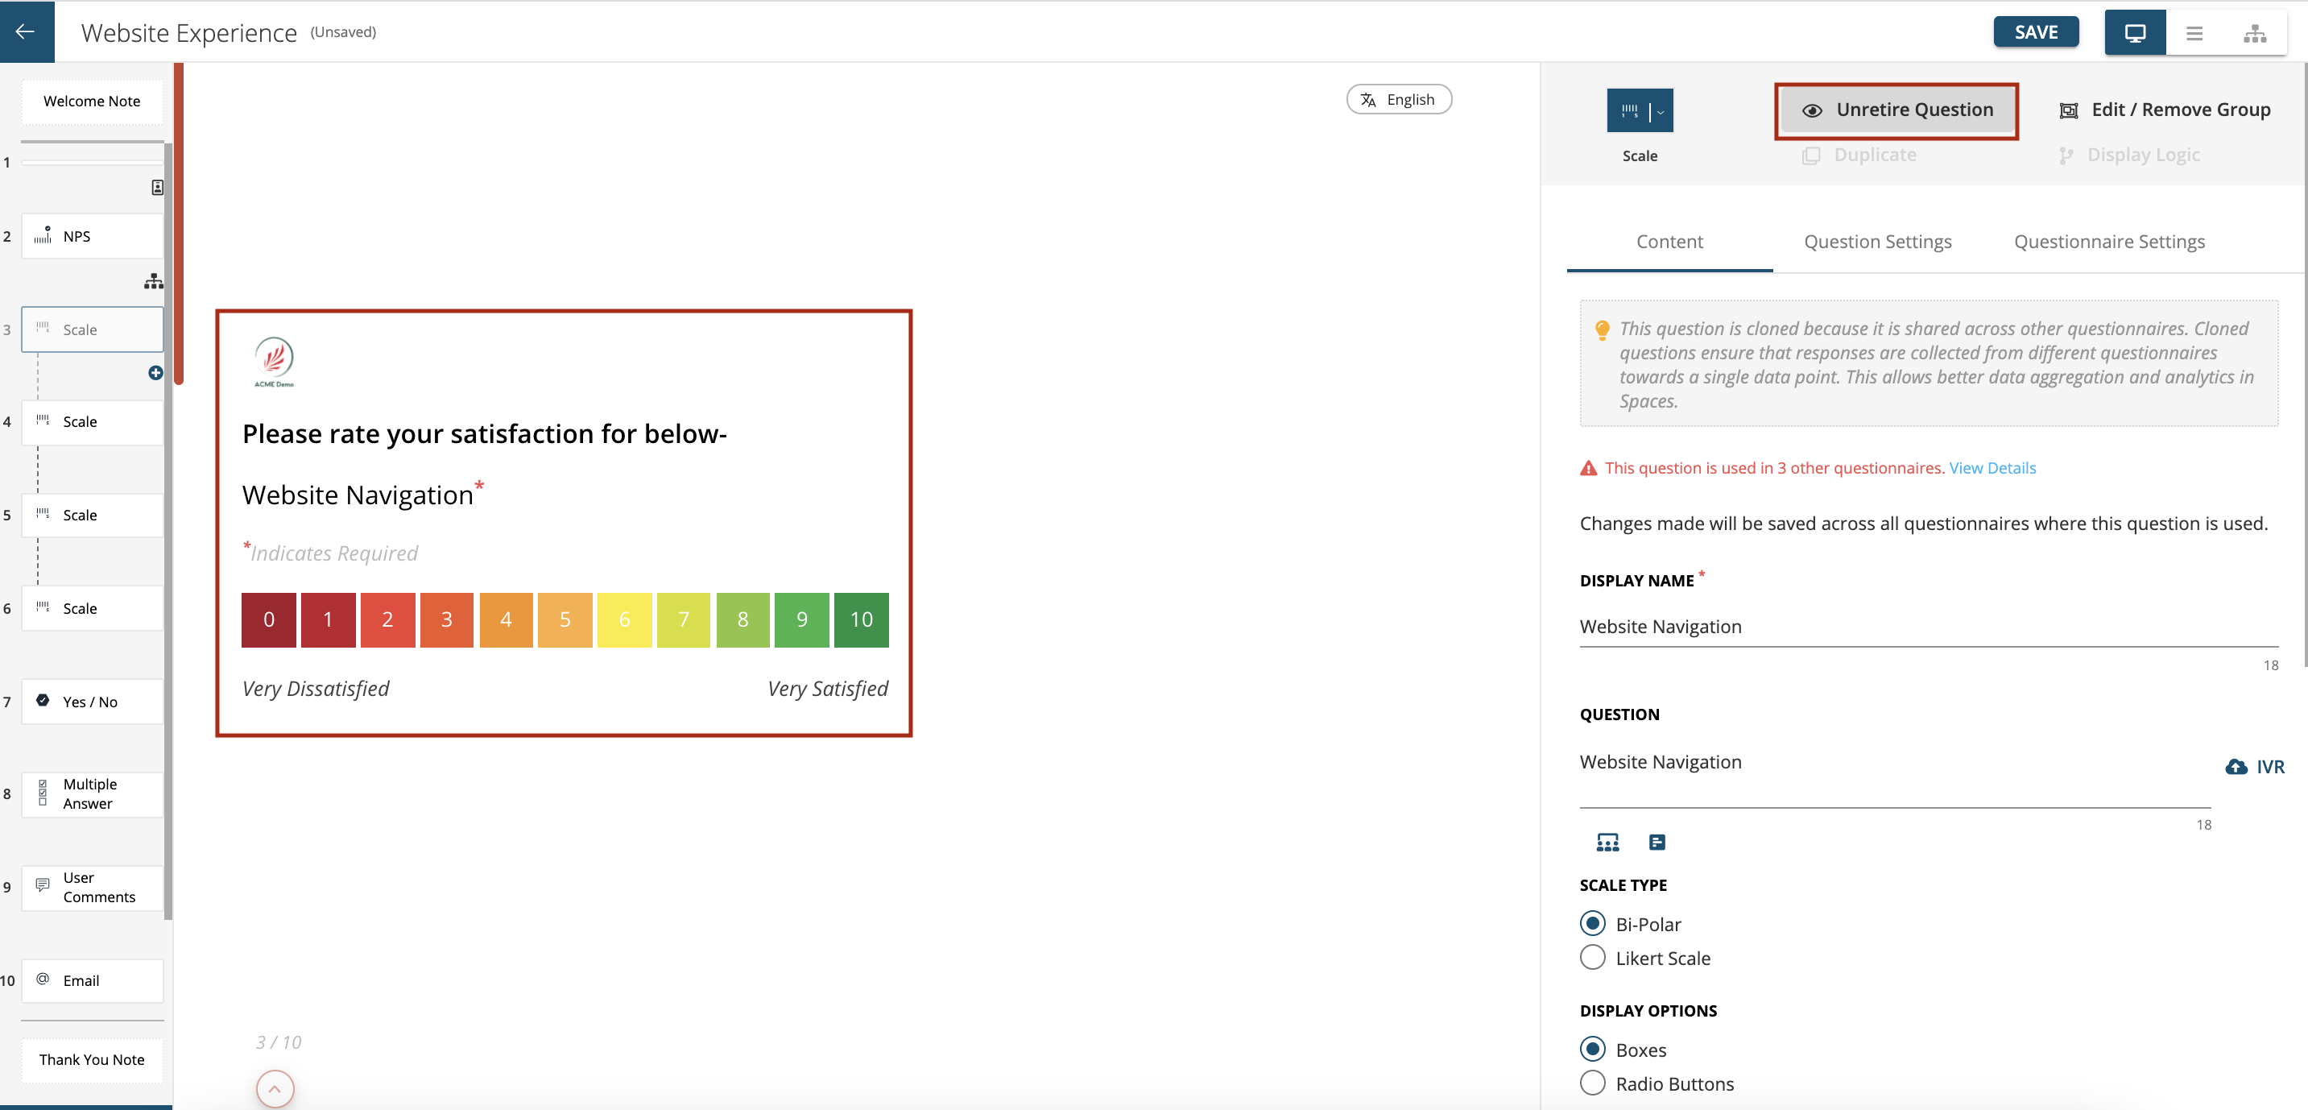Image resolution: width=2308 pixels, height=1110 pixels.
Task: Click the Duplicate icon
Action: 1811,155
